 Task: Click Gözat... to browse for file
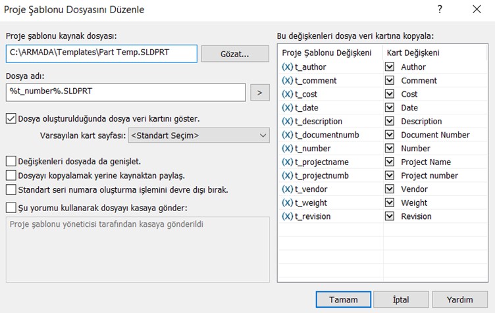(235, 54)
